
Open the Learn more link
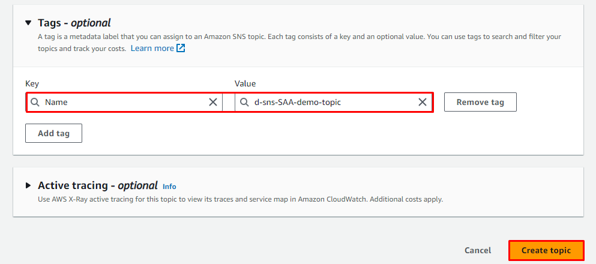tap(152, 48)
